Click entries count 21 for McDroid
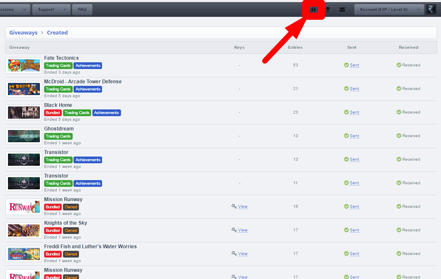 click(296, 89)
